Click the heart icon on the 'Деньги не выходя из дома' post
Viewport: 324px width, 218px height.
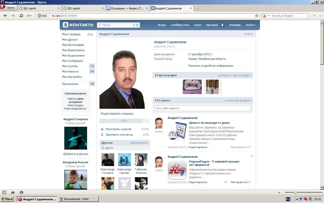[x=250, y=147]
